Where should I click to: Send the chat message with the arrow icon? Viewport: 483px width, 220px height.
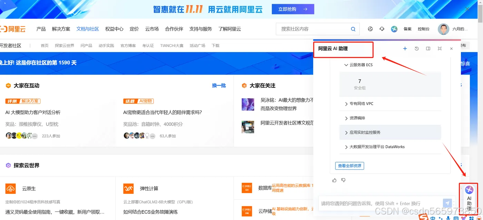coord(447,203)
